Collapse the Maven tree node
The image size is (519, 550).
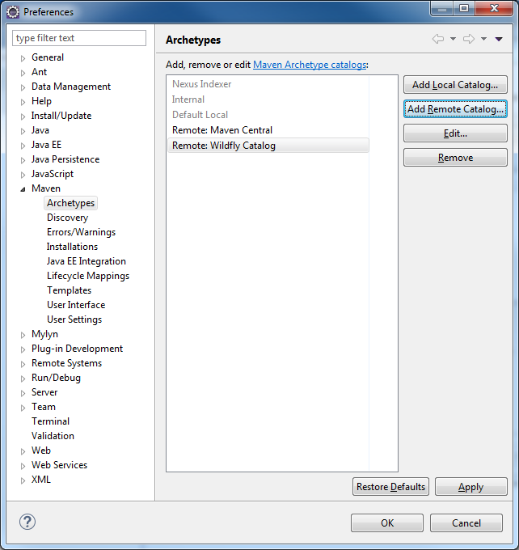coord(23,188)
